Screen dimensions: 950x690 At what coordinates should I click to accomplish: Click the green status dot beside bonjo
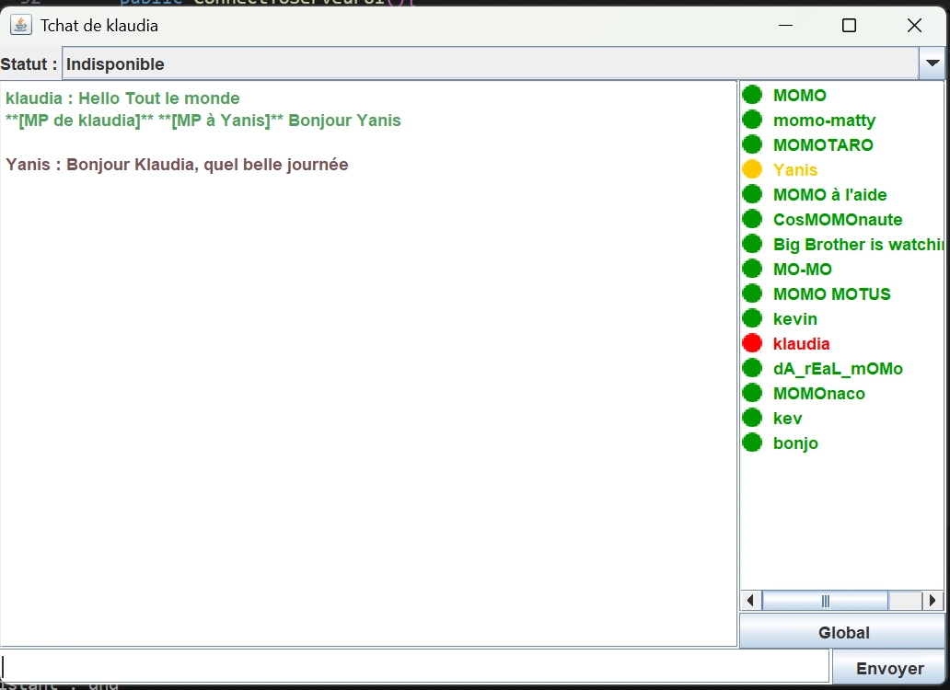click(x=752, y=443)
